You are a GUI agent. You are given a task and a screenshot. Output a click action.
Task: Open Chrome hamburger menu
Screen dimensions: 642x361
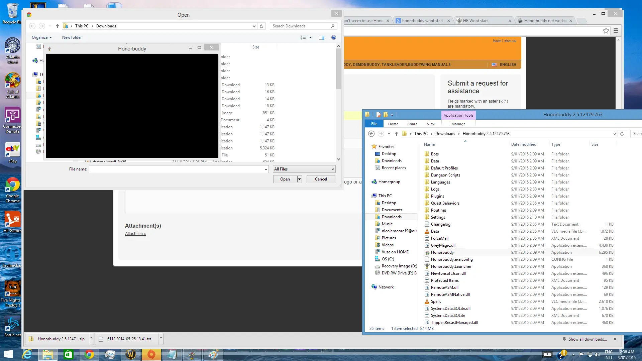[x=616, y=31]
